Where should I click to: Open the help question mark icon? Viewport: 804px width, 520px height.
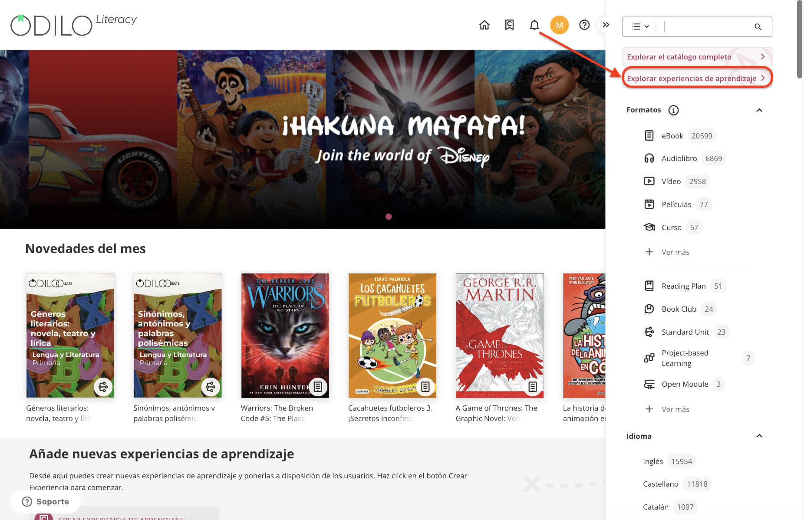click(585, 25)
